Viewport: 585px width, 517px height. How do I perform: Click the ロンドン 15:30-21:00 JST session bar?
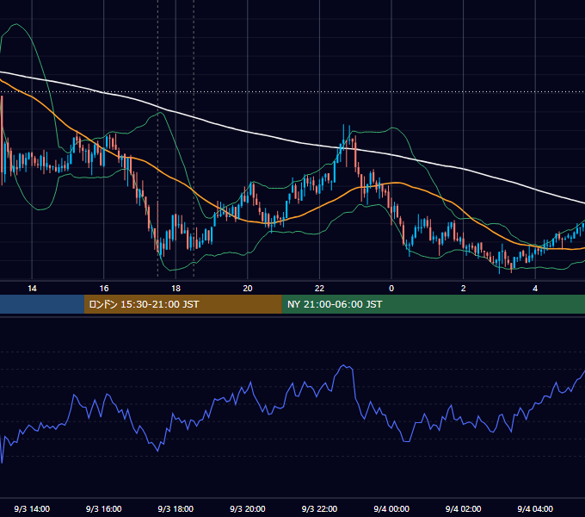182,304
